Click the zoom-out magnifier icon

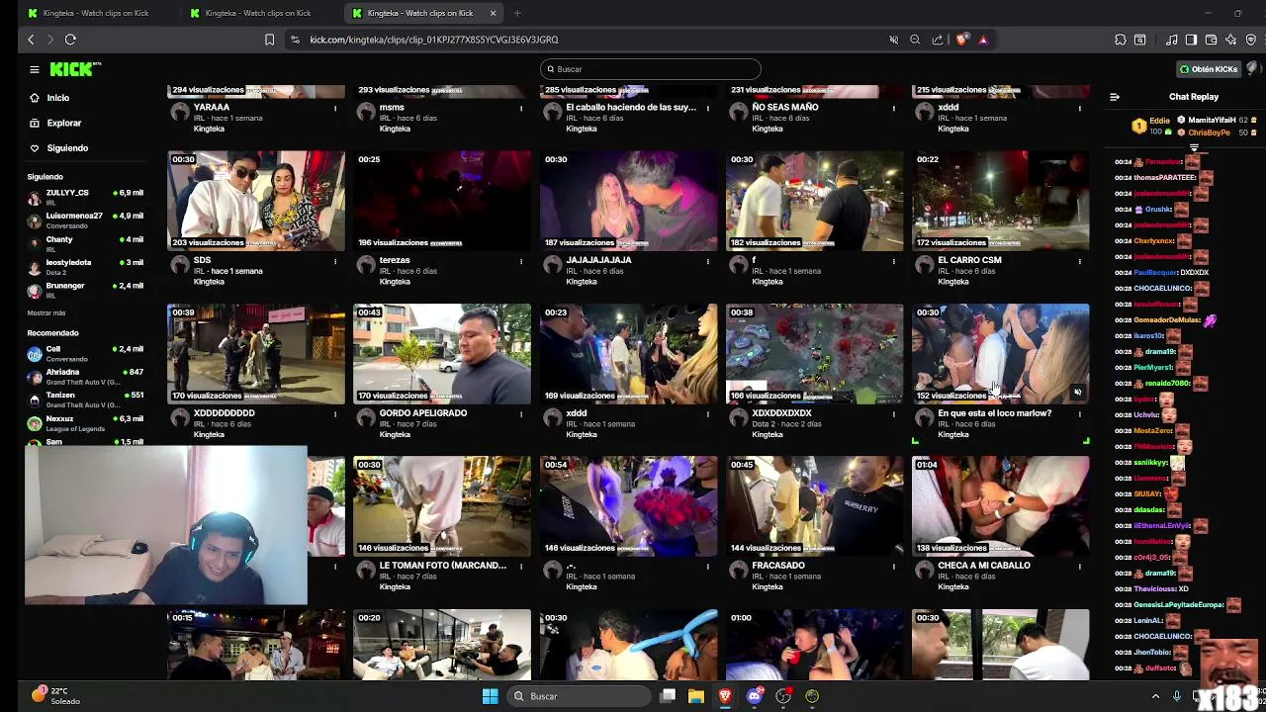click(x=915, y=40)
